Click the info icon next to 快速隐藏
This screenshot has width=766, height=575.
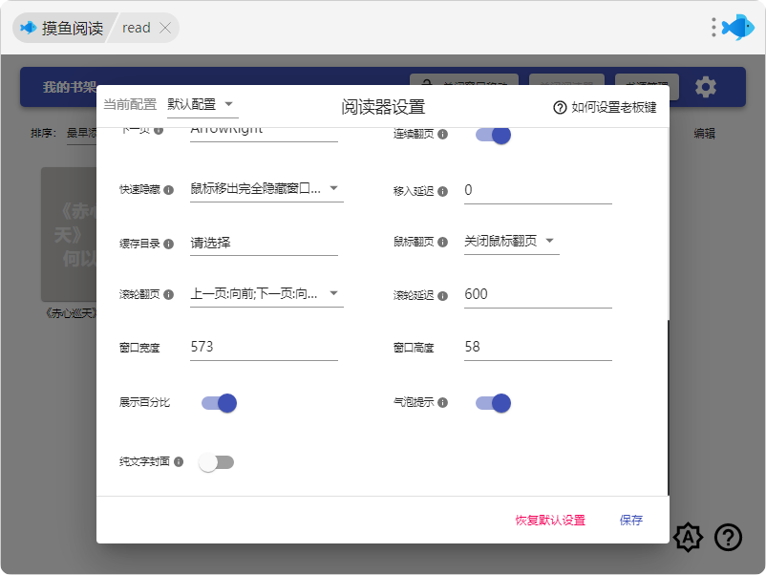[168, 190]
